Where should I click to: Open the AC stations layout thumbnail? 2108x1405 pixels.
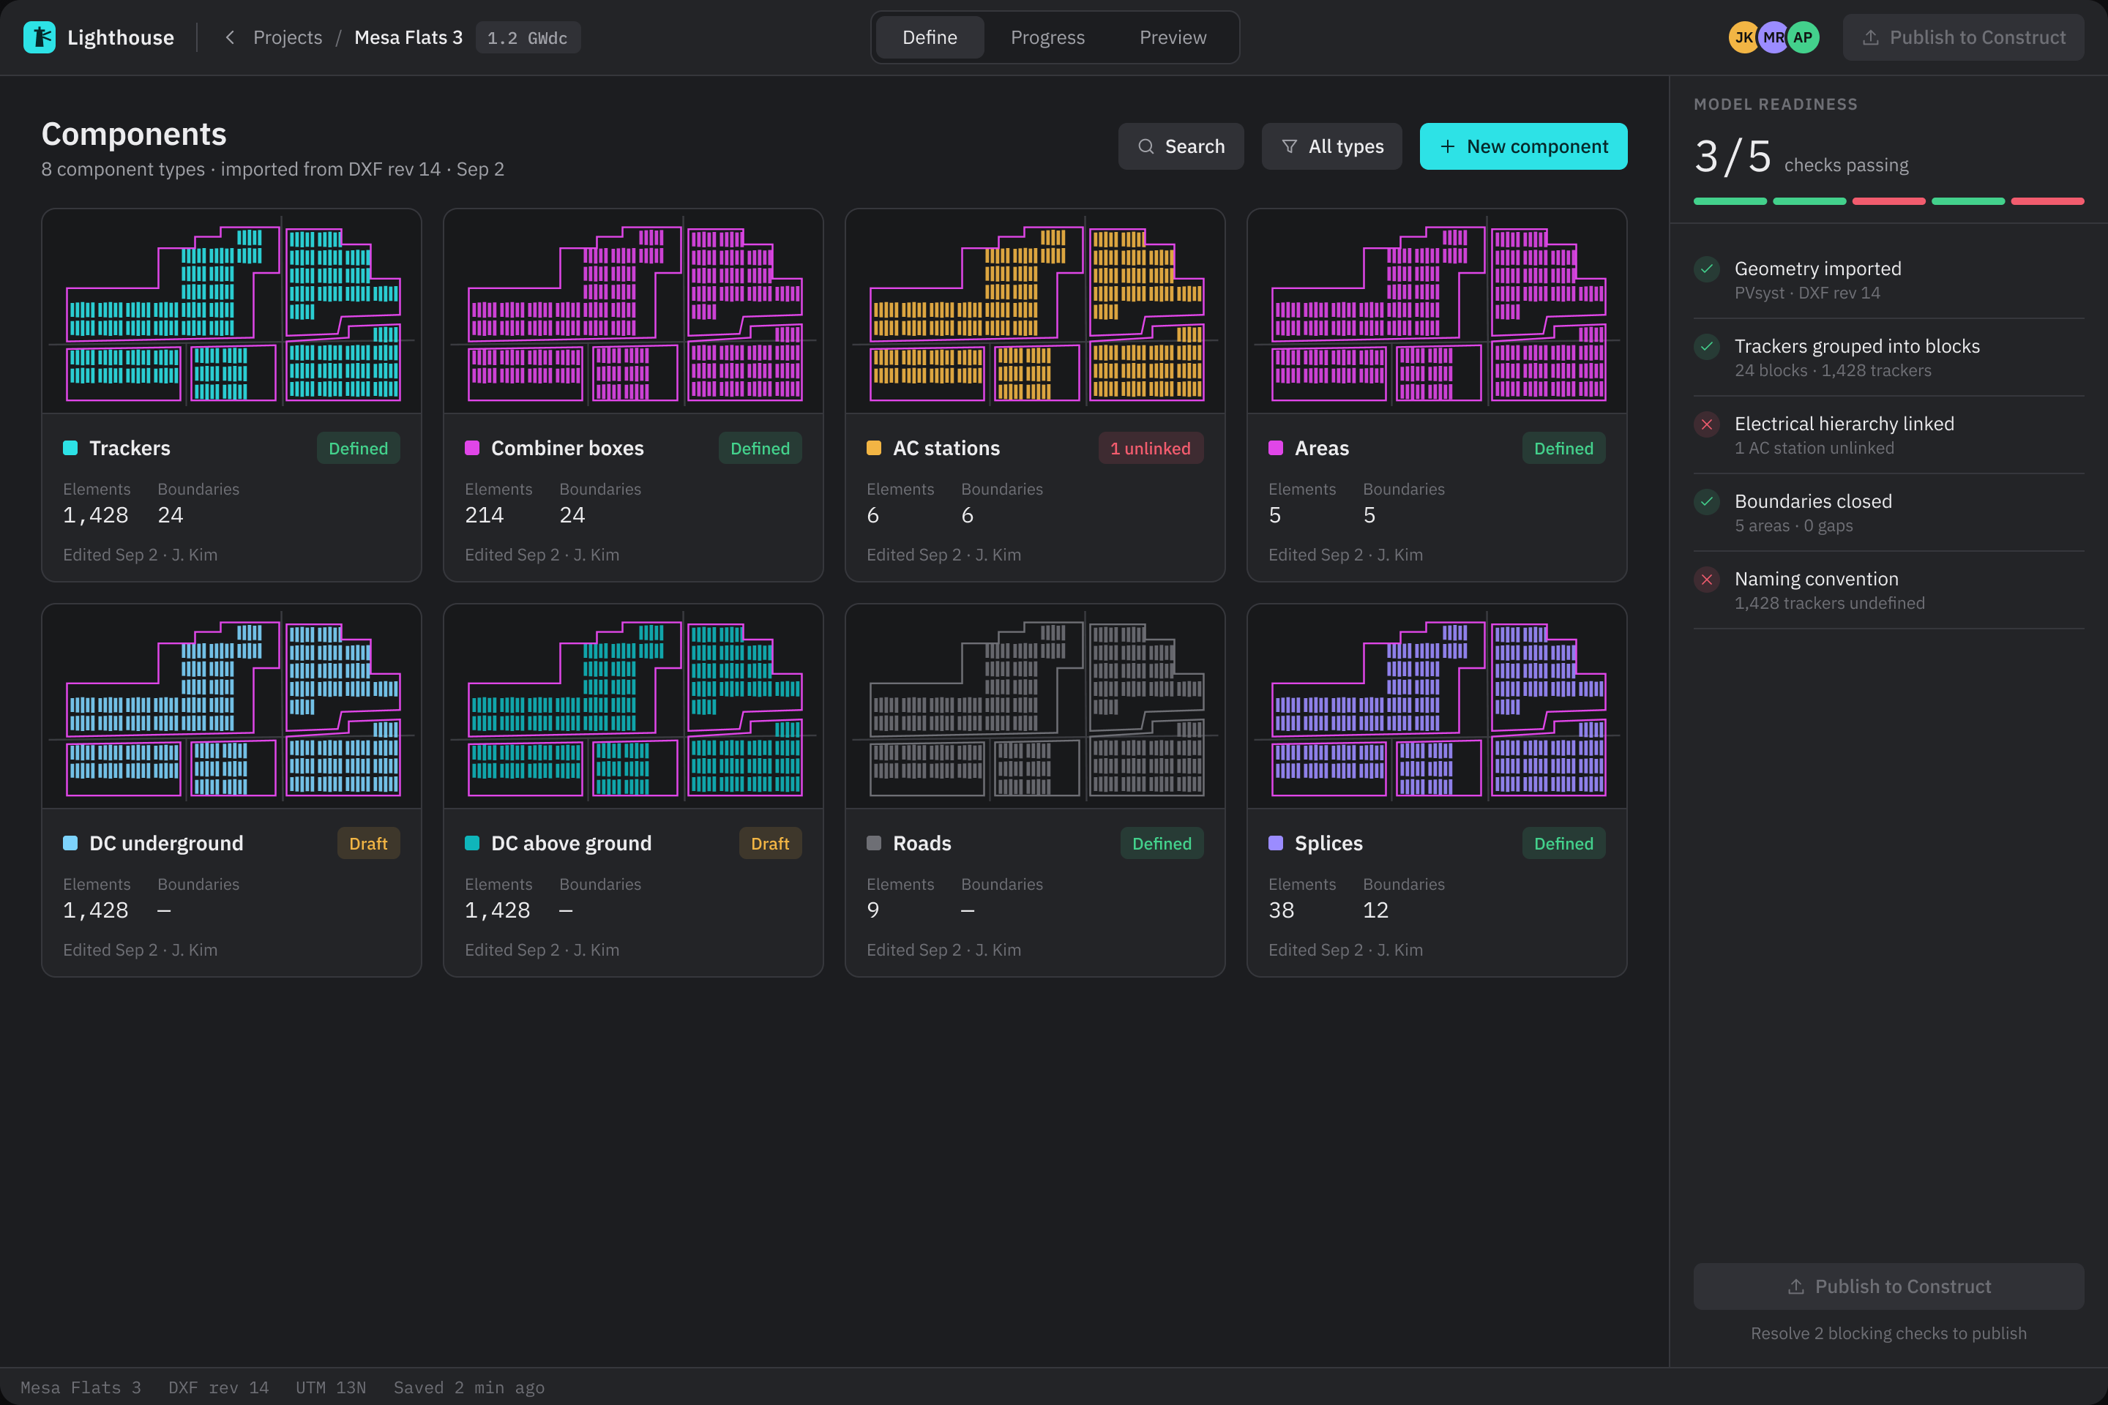(x=1035, y=312)
